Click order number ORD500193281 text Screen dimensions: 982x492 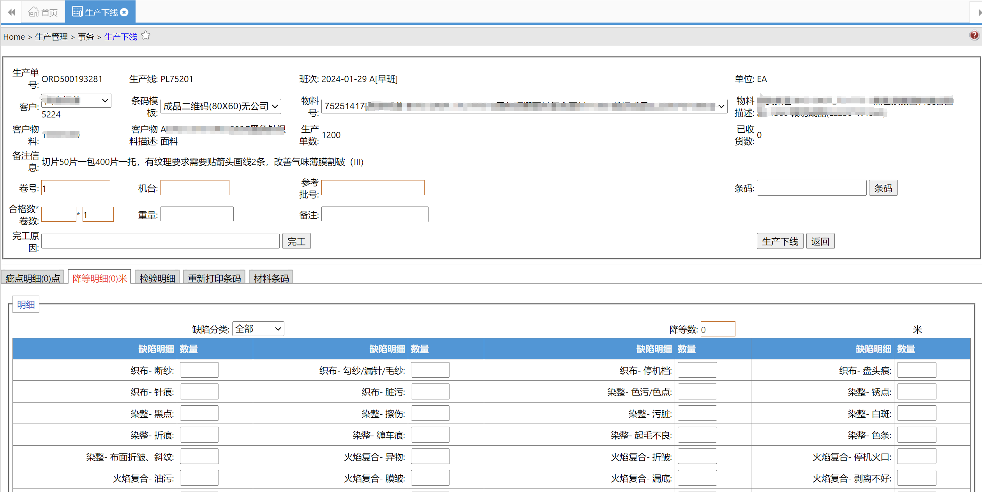[72, 79]
